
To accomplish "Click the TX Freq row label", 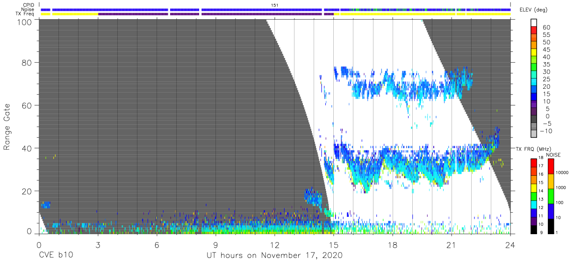I will [25, 14].
